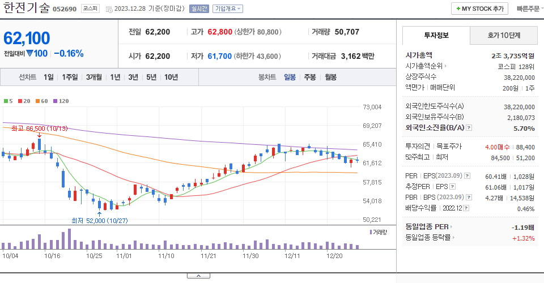Screen dimensions: 544x283
Task: Click orange 60-day moving average legend
Action: 41,101
